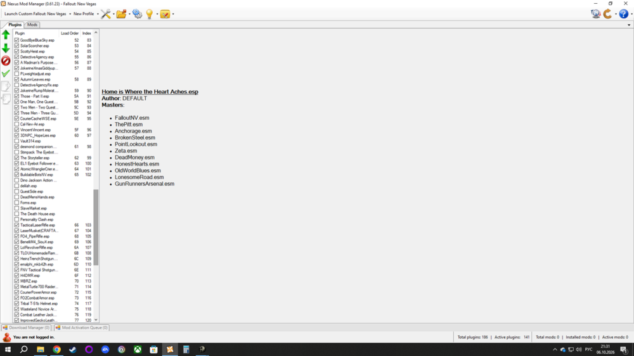Click the plugin list scrollbar thumb
The height and width of the screenshot is (356, 634).
click(96, 227)
